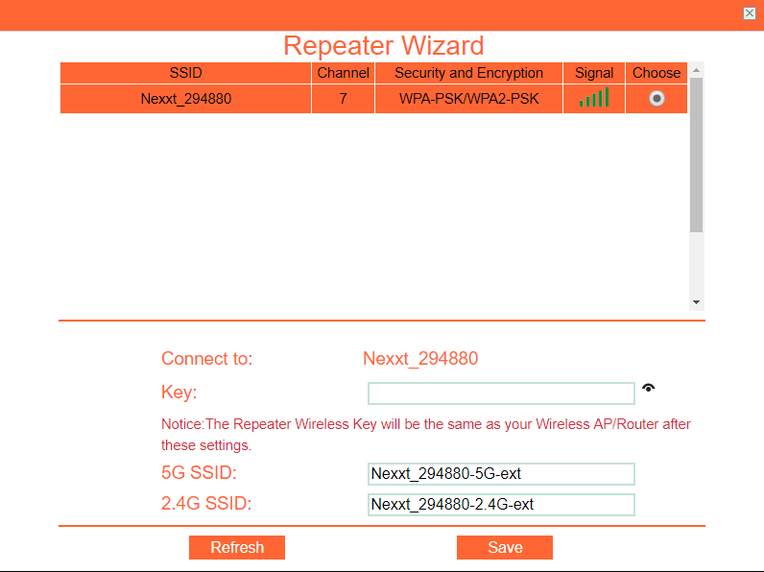Screen dimensions: 764x572
Task: Focus the Key password input field
Action: point(501,393)
